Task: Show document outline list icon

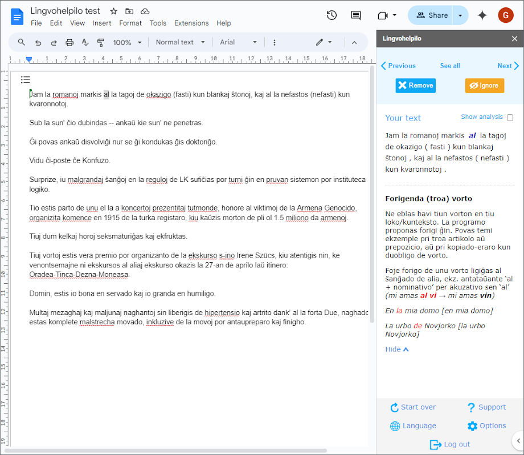Action: click(26, 80)
